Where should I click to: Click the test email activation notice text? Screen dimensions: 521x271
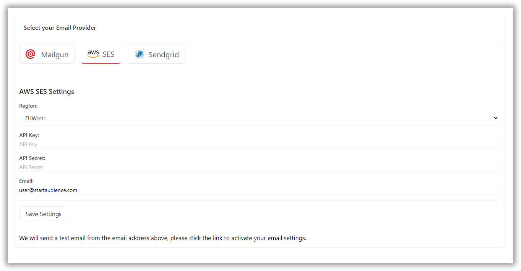(x=163, y=238)
